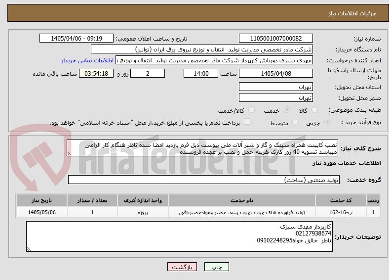389x280 pixels.
Task: Click the resize handle of the buyer notes textarea
Action: 29,249
